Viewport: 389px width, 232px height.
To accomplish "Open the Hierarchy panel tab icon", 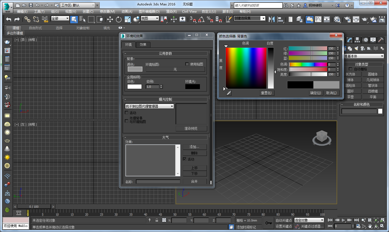I will coord(357,40).
